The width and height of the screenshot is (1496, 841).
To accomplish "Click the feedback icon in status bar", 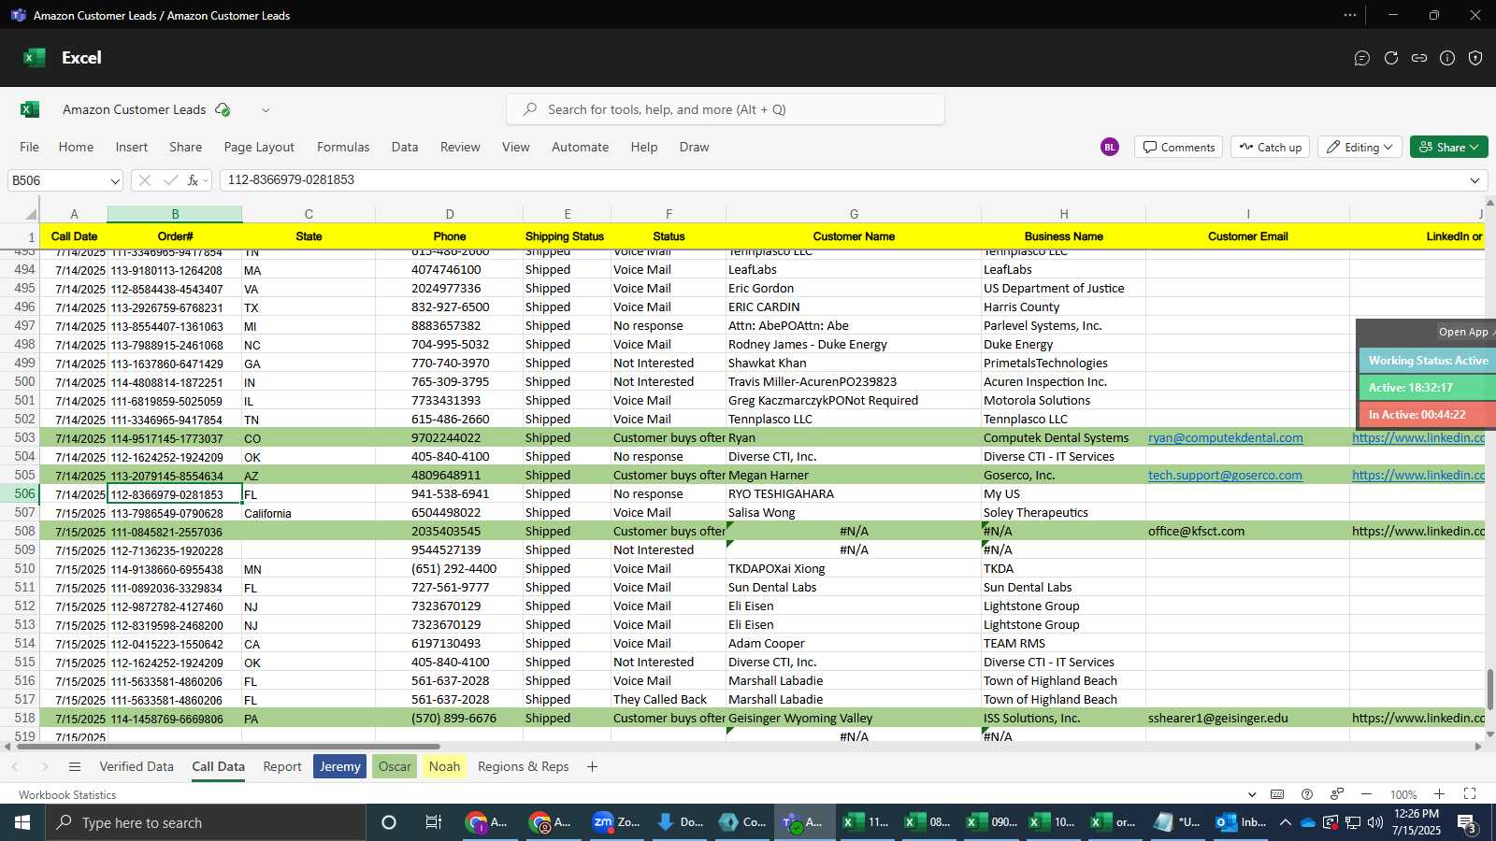I will pos(1337,794).
